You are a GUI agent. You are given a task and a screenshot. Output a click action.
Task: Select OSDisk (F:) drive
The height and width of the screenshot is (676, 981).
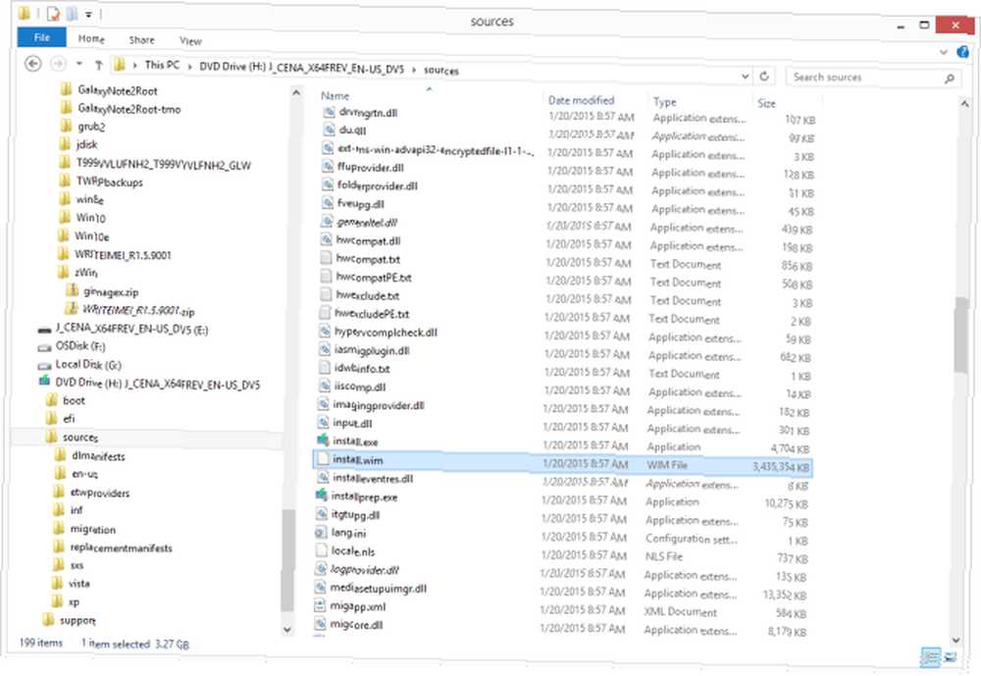pyautogui.click(x=80, y=346)
